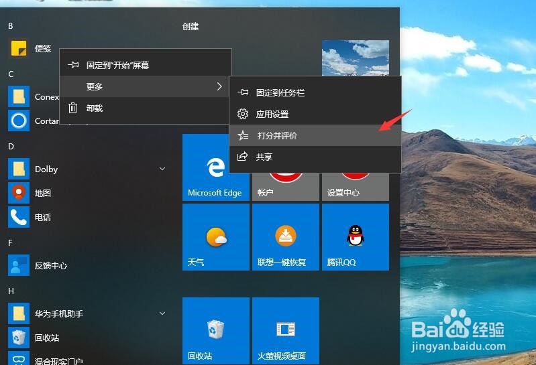536x365 pixels.
Task: Select 固定到"开始"屏幕 menu entry
Action: coord(146,65)
